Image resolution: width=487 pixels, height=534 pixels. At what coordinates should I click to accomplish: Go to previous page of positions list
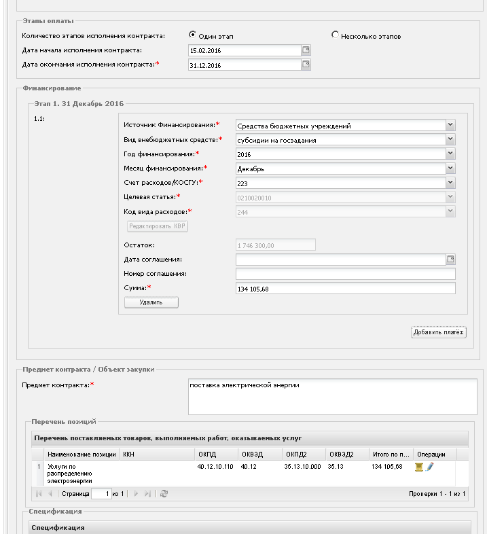click(50, 493)
